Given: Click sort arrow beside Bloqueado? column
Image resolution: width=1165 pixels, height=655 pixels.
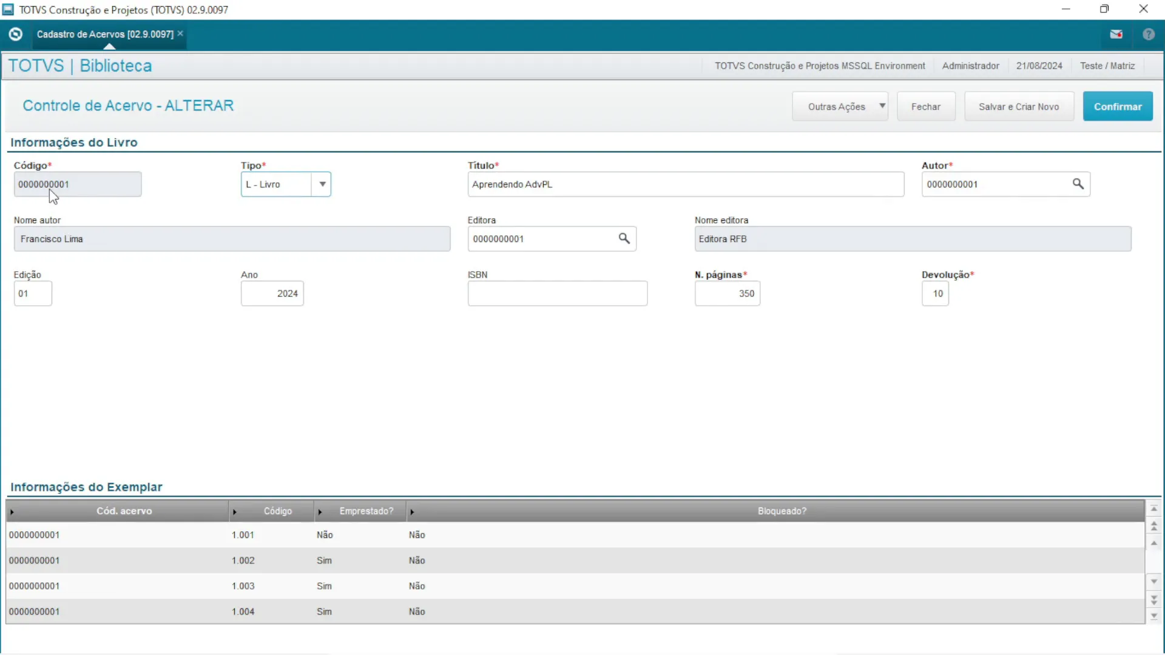Looking at the screenshot, I should (412, 512).
